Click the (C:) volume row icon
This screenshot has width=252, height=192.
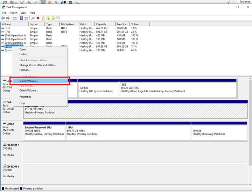click(x=3, y=28)
